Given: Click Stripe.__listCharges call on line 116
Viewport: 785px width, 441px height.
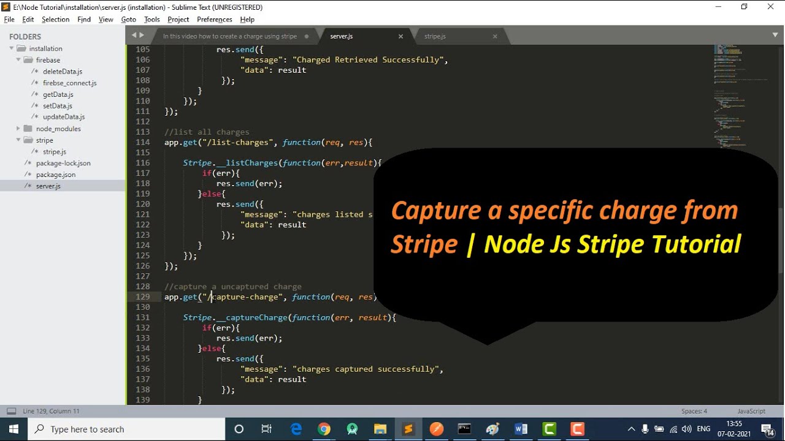Looking at the screenshot, I should click(231, 163).
